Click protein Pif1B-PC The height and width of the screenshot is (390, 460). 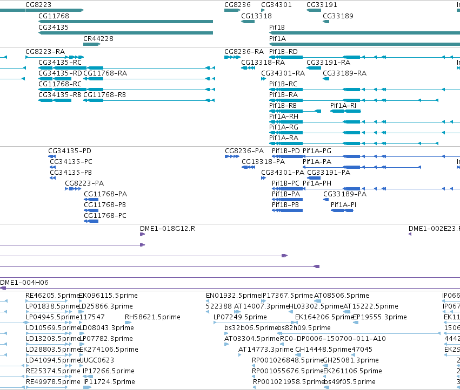[285, 183]
